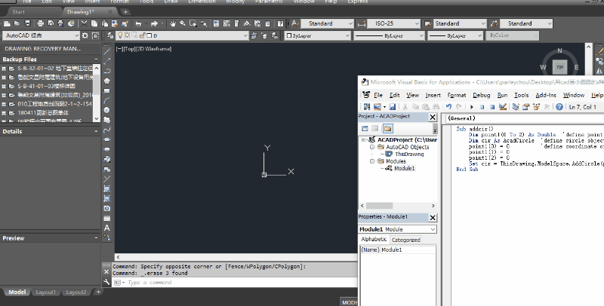Click the Save icon in VBA toolbar
This screenshot has height=306, width=604.
click(392, 107)
